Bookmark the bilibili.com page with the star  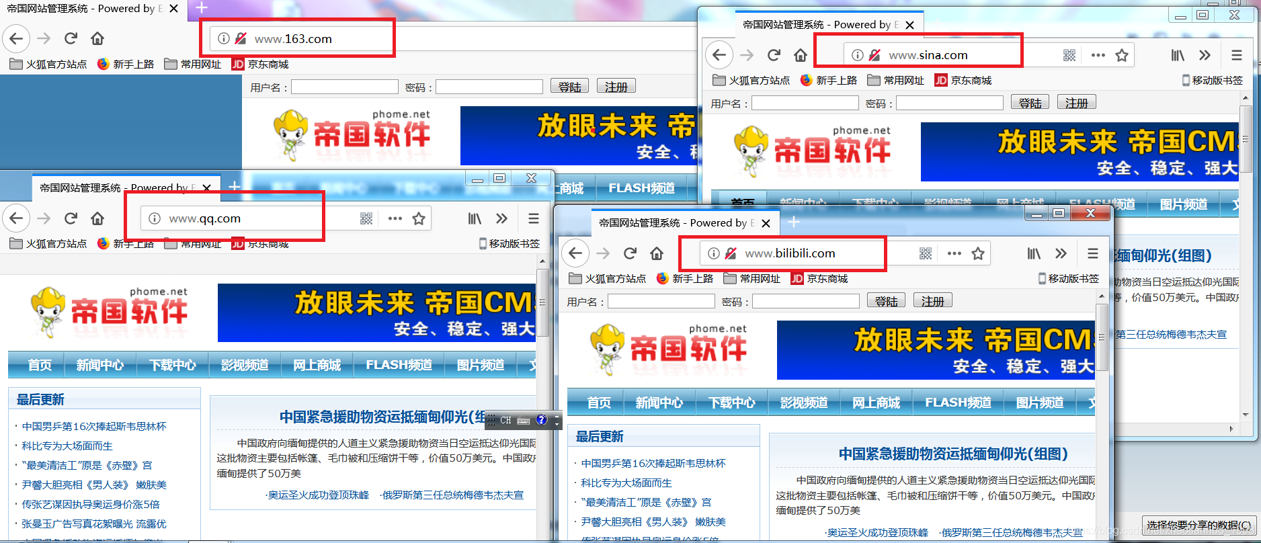pos(978,253)
